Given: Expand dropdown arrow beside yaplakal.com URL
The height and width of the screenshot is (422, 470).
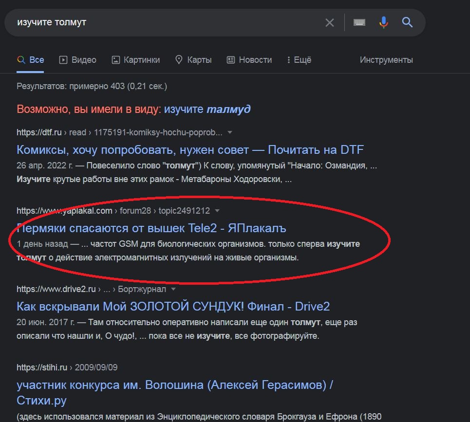Looking at the screenshot, I should [217, 211].
